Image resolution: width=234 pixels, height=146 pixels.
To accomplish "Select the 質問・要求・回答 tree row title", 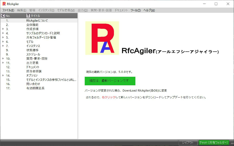I will (x=37, y=59).
